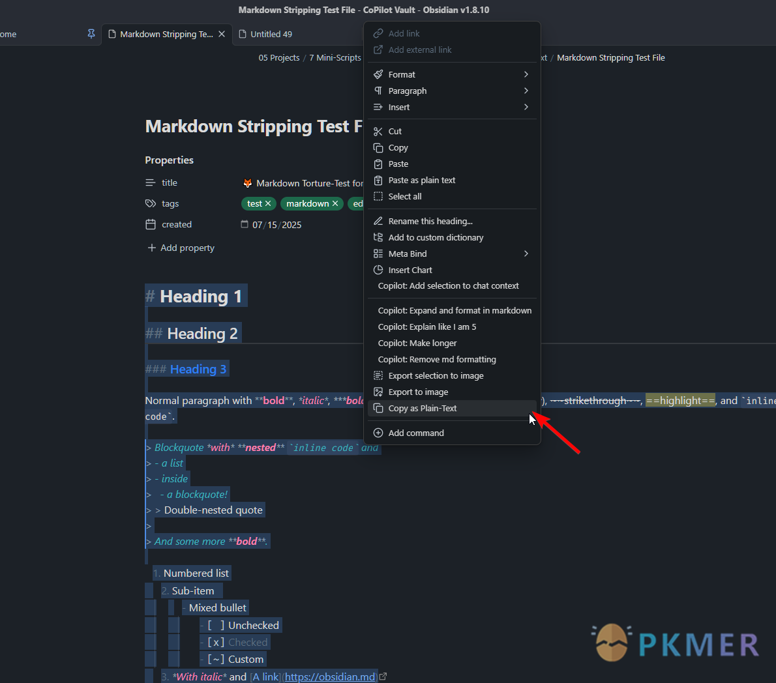Remove the markdown tag
The height and width of the screenshot is (683, 776).
pos(335,204)
